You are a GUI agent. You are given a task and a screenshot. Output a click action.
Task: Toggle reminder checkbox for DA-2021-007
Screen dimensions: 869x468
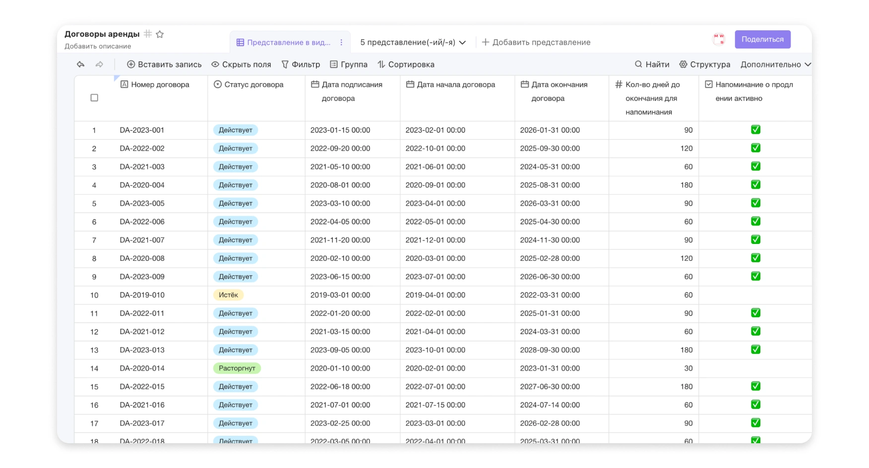pyautogui.click(x=755, y=240)
